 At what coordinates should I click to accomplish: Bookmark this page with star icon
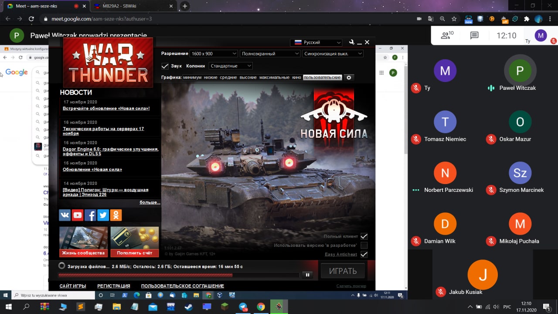(x=454, y=19)
